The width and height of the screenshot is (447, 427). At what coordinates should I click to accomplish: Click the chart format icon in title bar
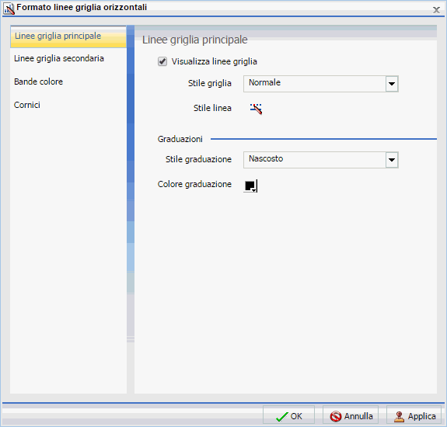(x=9, y=9)
